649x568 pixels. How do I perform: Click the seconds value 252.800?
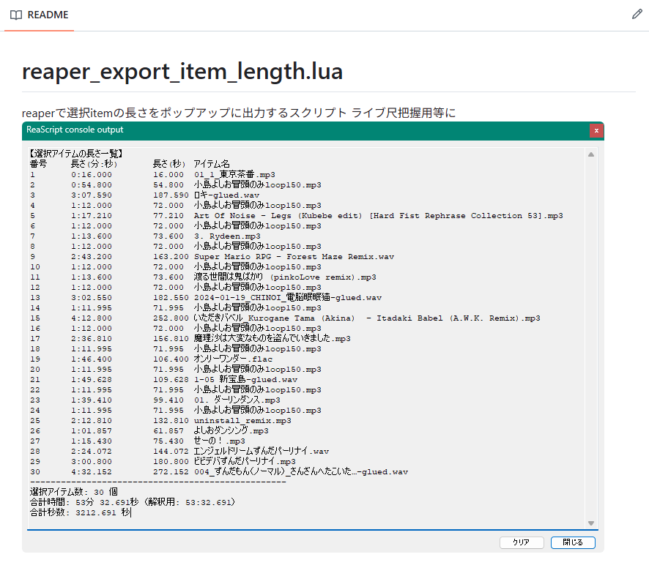pyautogui.click(x=171, y=318)
